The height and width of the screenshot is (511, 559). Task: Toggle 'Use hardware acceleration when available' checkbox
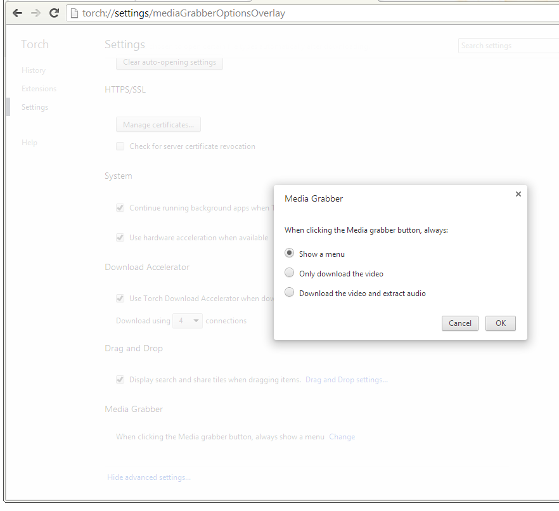pyautogui.click(x=120, y=238)
